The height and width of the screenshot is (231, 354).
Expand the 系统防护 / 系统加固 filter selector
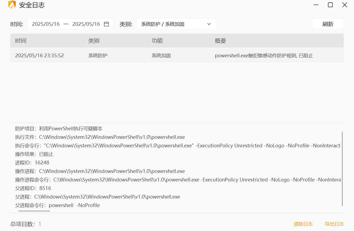(176, 24)
